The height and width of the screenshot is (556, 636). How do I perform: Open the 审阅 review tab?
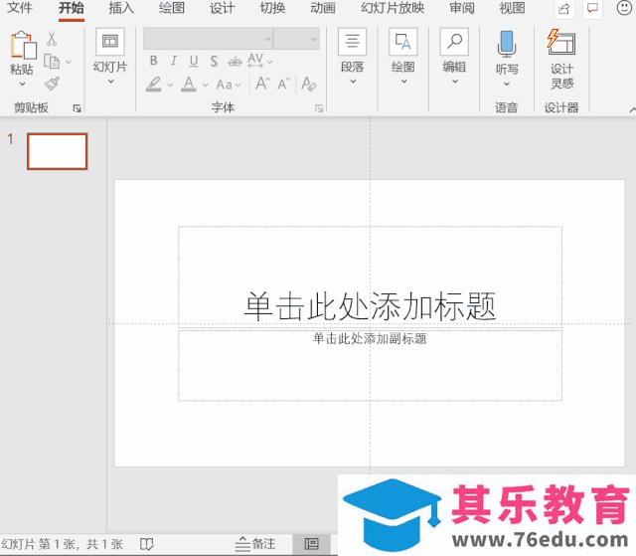(462, 8)
